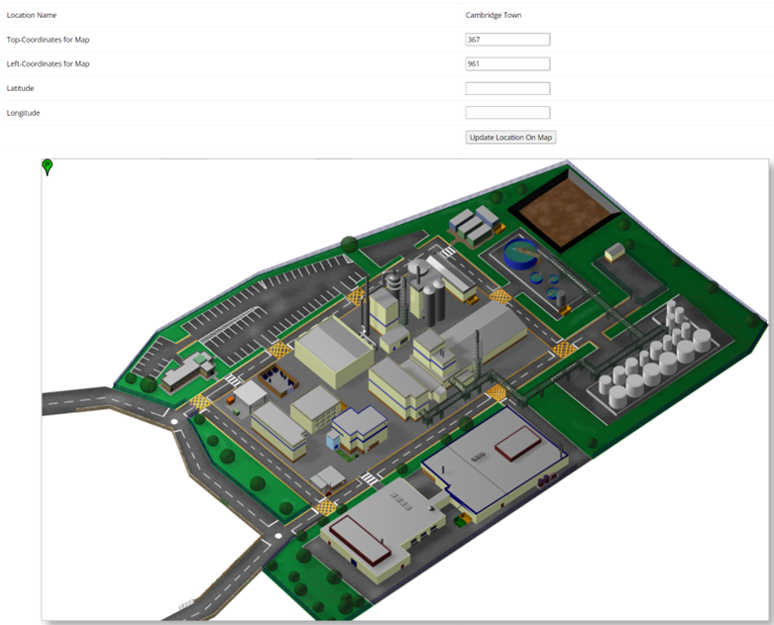Viewport: 774px width, 625px height.
Task: Focus the Left-Coordinates for Map field
Action: click(507, 63)
